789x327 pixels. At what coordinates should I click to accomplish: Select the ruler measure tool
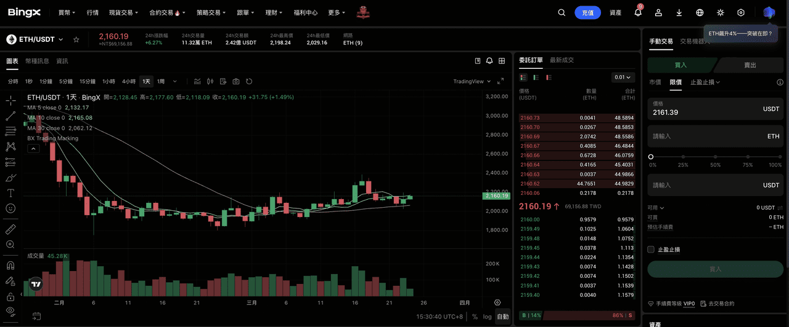(10, 229)
